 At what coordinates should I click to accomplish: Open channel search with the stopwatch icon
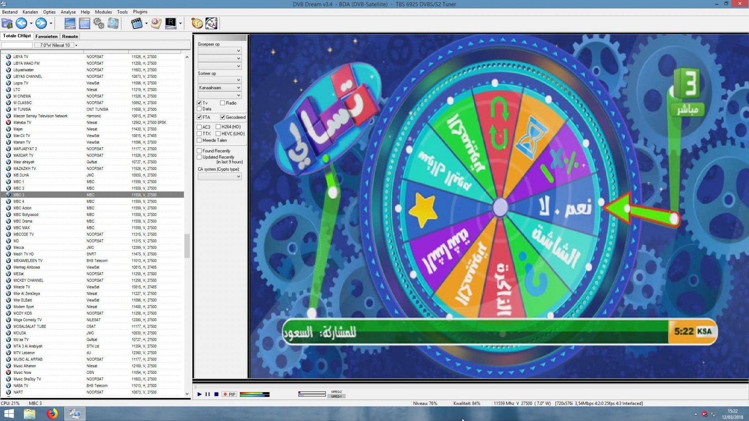tap(197, 23)
